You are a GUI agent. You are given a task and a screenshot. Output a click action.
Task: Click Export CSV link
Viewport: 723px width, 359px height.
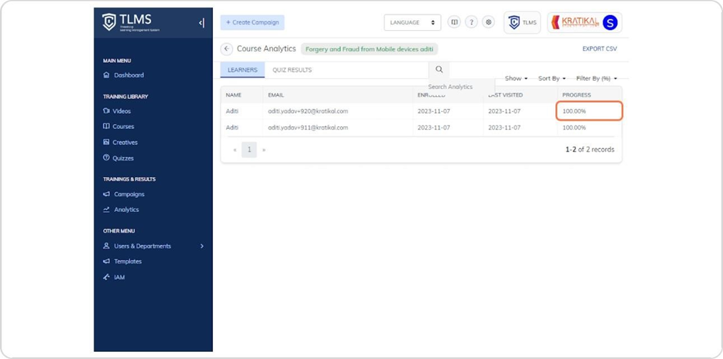600,49
